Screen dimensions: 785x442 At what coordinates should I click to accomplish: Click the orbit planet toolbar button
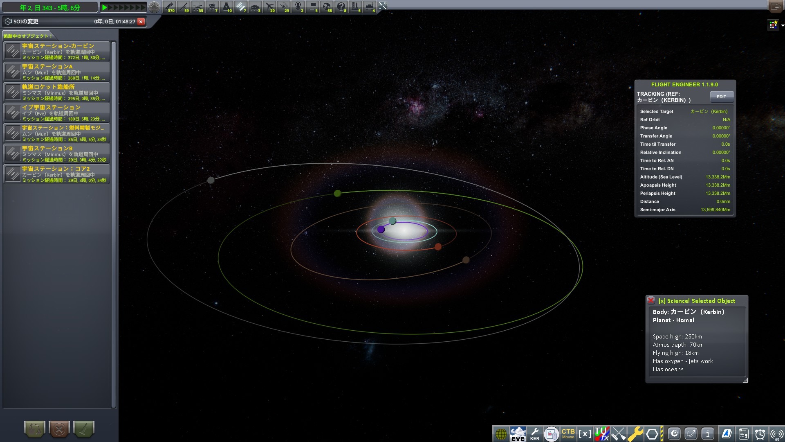tap(691, 433)
